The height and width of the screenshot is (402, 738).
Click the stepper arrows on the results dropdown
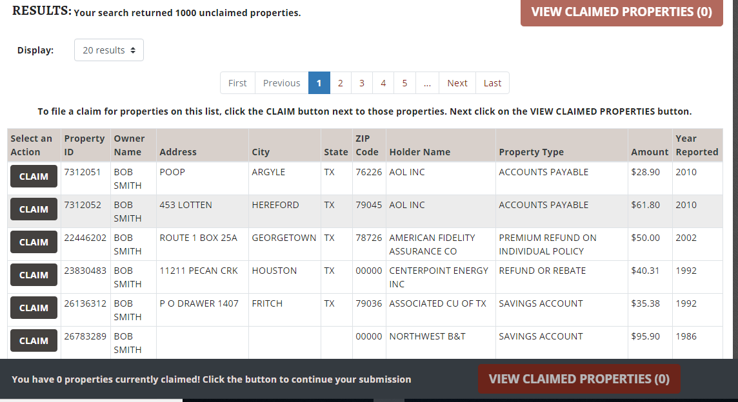click(133, 50)
